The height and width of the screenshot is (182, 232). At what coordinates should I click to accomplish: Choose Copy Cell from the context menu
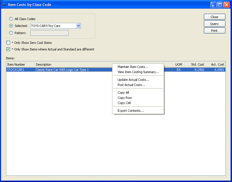tap(138, 103)
